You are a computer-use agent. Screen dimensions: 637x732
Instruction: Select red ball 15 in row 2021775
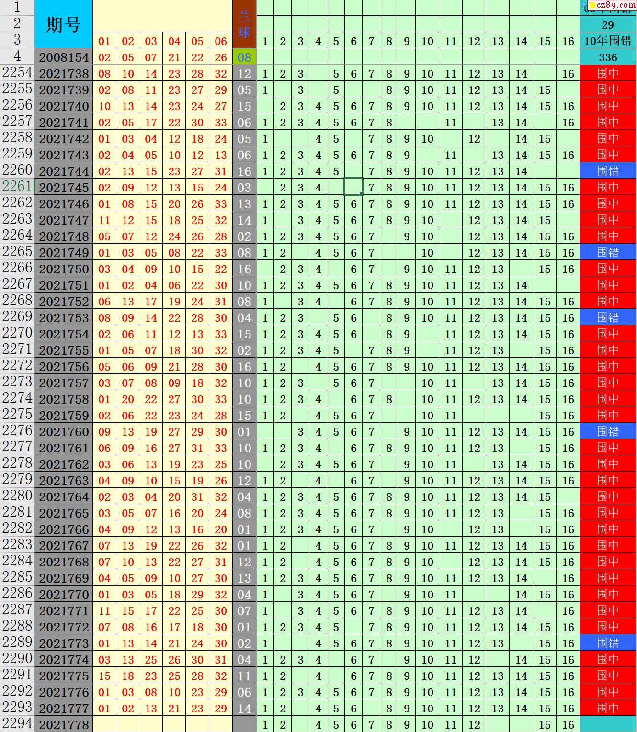pos(104,676)
